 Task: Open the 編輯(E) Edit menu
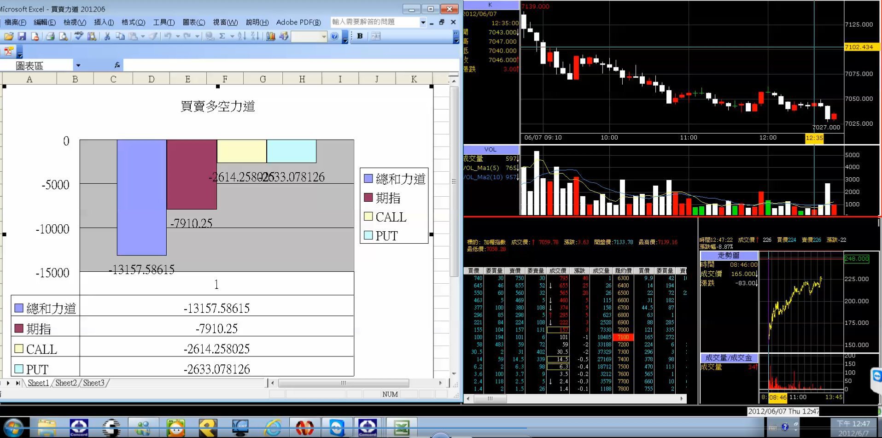click(x=45, y=22)
